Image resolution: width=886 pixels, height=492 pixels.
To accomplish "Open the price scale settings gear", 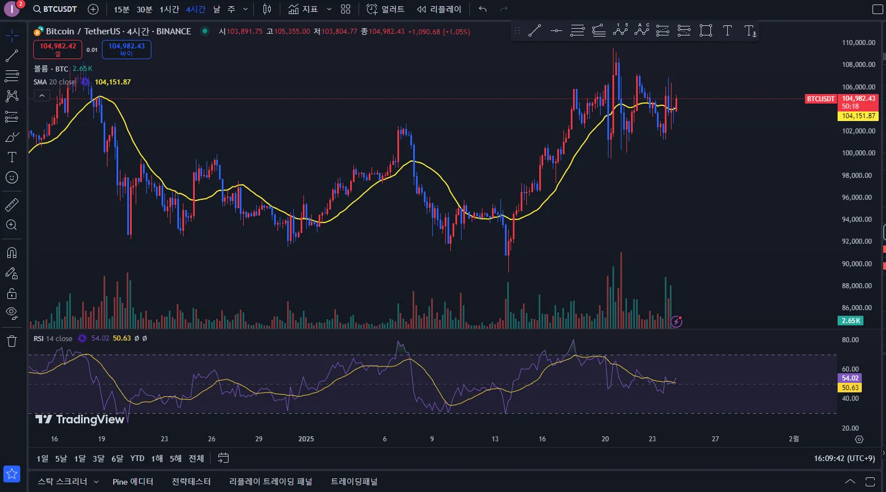I will tap(859, 439).
